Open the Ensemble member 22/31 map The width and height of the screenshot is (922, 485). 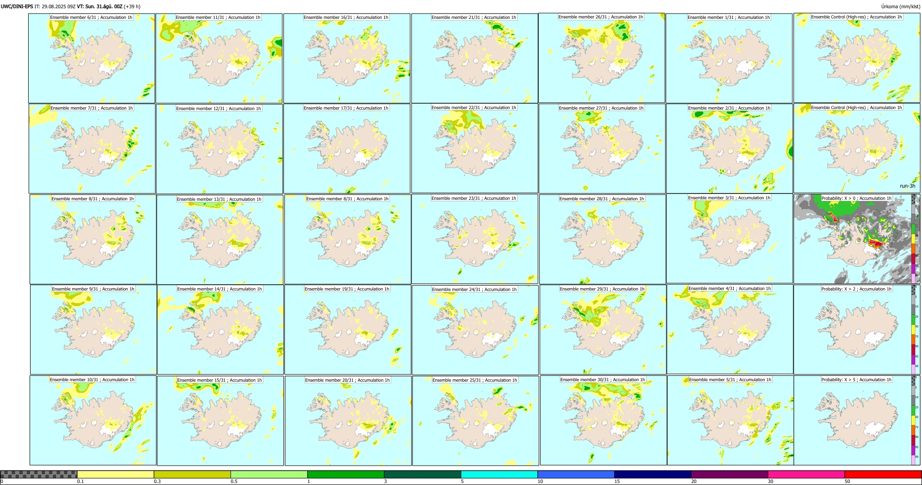pos(475,148)
